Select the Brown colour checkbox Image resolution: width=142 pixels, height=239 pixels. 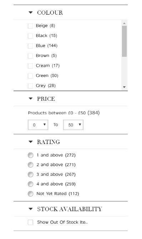tap(30, 56)
